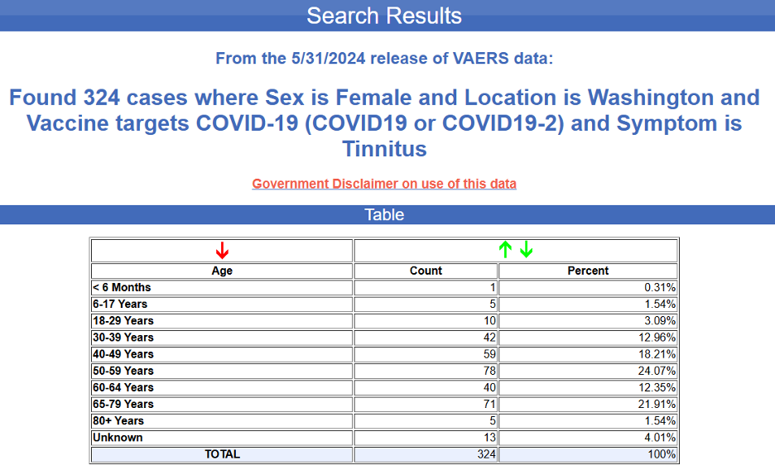Select the '65-79 Years' row label

pos(123,405)
